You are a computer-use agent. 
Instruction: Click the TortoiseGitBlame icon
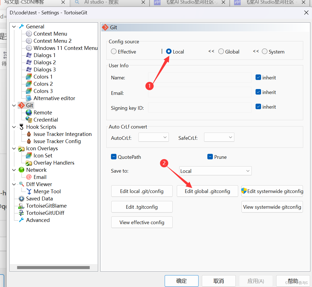pos(21,206)
